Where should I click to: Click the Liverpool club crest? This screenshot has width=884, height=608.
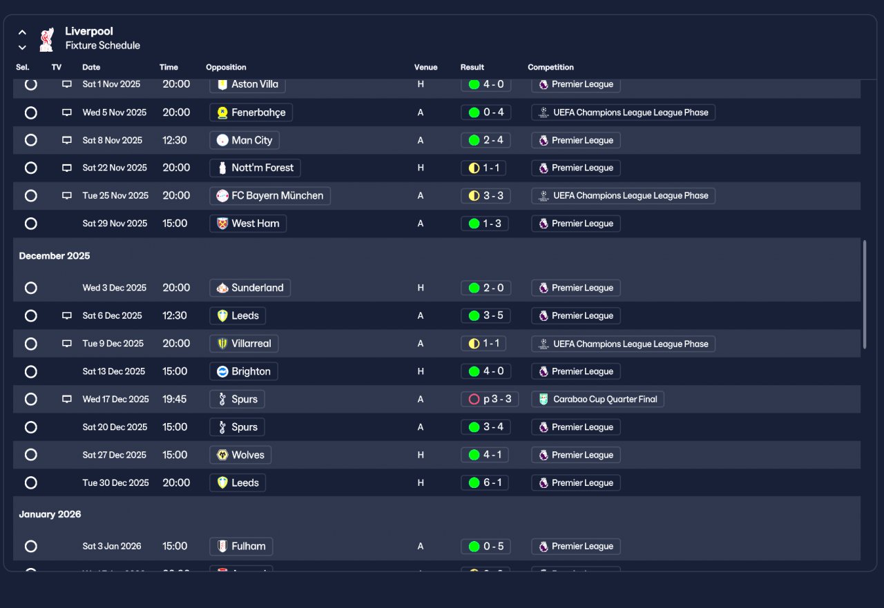pyautogui.click(x=46, y=39)
